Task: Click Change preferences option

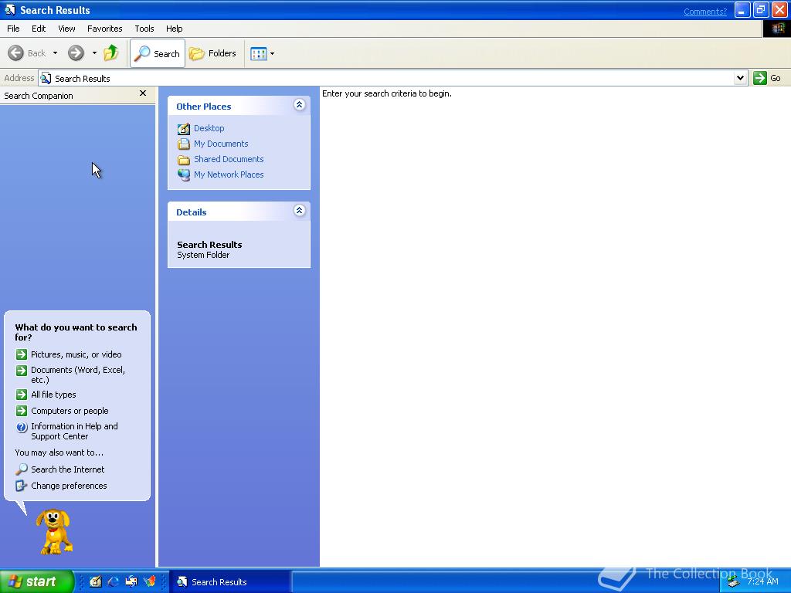Action: (x=69, y=486)
